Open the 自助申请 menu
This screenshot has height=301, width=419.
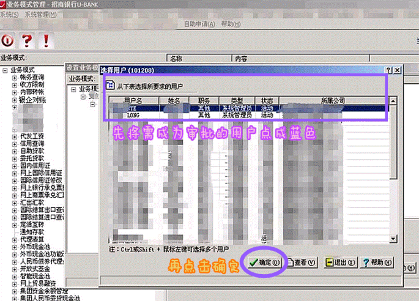click(199, 24)
